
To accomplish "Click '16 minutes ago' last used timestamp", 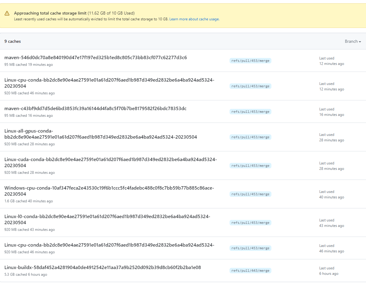I will click(332, 115).
